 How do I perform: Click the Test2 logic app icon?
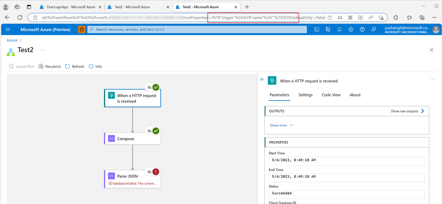pyautogui.click(x=11, y=52)
